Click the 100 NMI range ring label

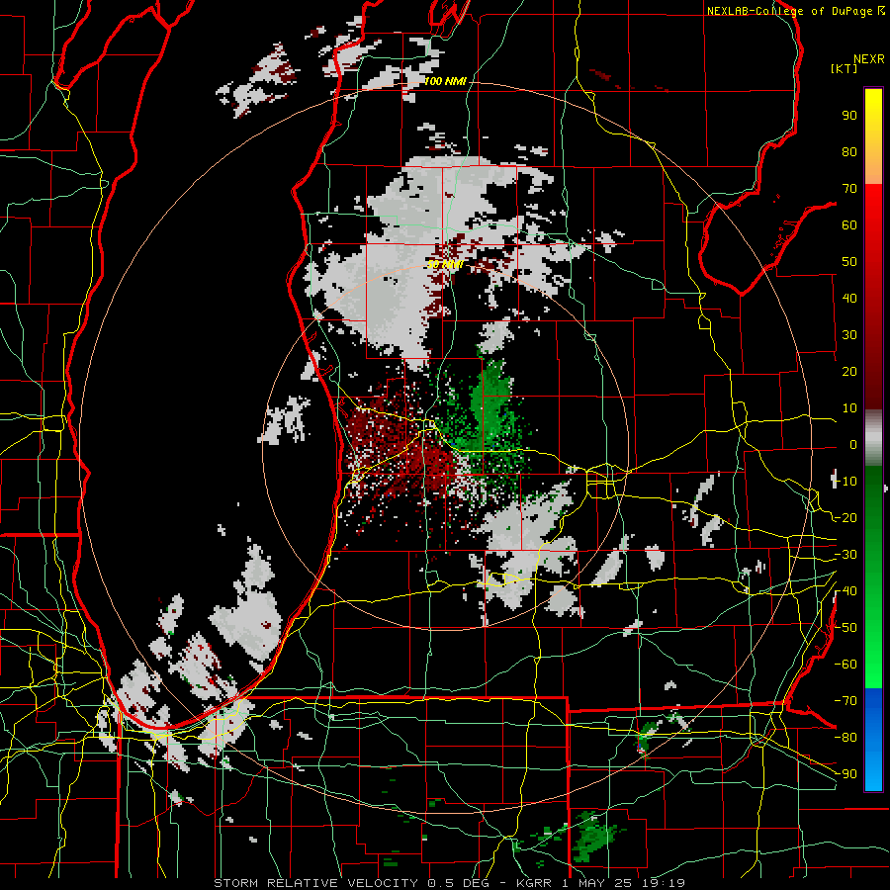coord(446,82)
